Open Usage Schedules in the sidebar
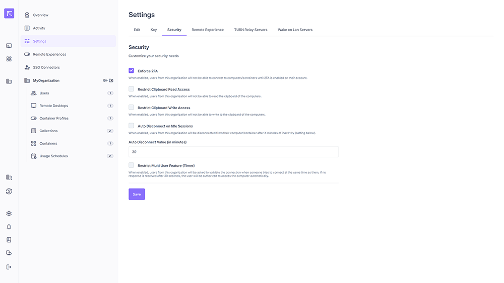This screenshot has height=283, width=504. 53,156
